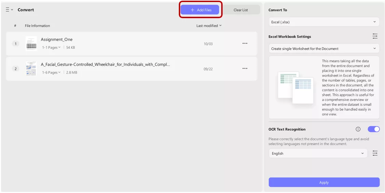
Task: Open the English OCR language dropdown
Action: 318,153
